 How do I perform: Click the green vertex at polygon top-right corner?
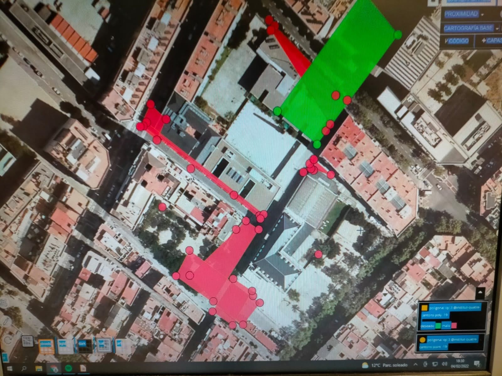(x=398, y=35)
